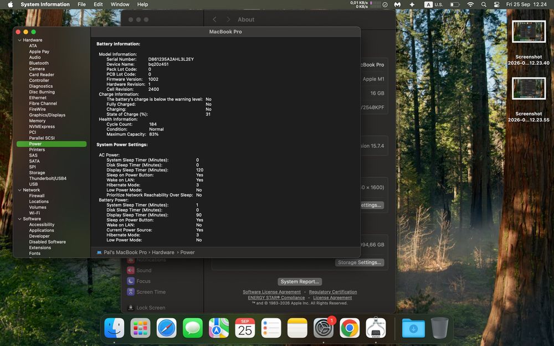This screenshot has width=554, height=346.
Task: Launch Google Chrome from the Dock
Action: 350,328
